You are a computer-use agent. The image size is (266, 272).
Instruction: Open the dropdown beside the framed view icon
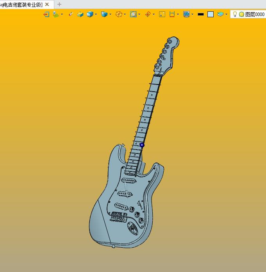click(139, 14)
